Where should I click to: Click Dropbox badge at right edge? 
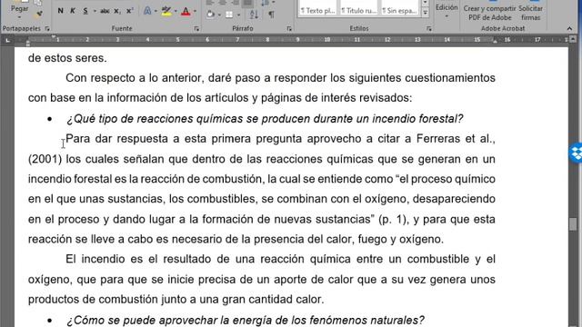(x=576, y=153)
